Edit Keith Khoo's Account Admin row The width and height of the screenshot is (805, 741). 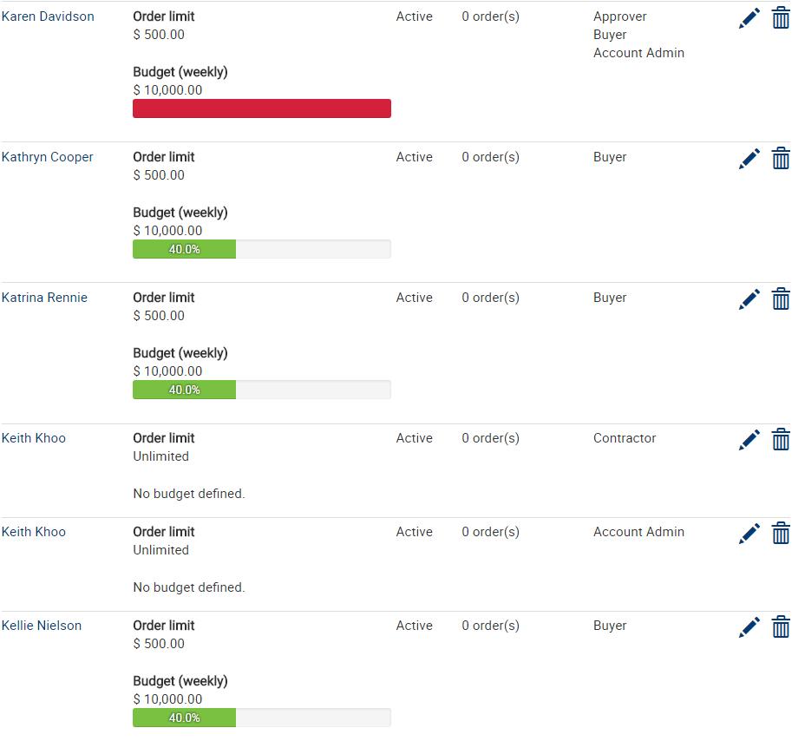pos(749,534)
